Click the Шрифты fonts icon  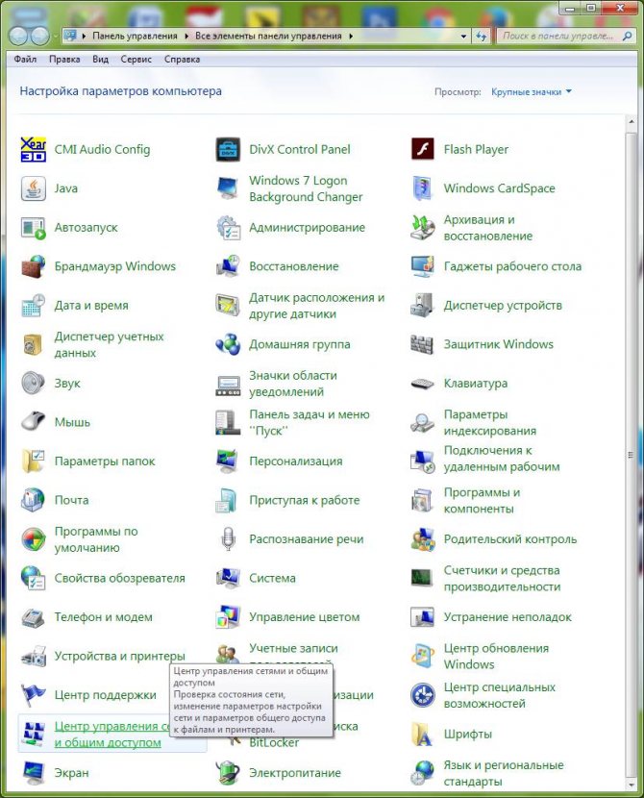422,734
